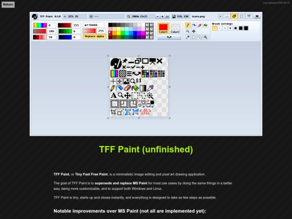This screenshot has height=219, width=292.
Task: Choose the purple eyedropper color picker tool
Action: pyautogui.click(x=188, y=37)
